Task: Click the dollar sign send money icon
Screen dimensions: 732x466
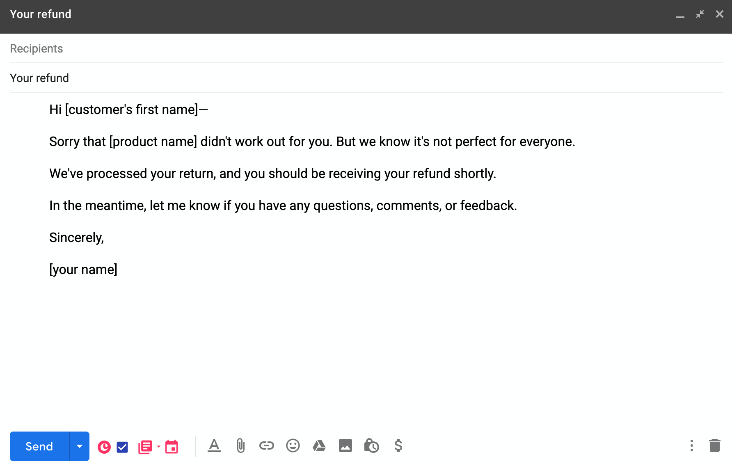Action: 398,445
